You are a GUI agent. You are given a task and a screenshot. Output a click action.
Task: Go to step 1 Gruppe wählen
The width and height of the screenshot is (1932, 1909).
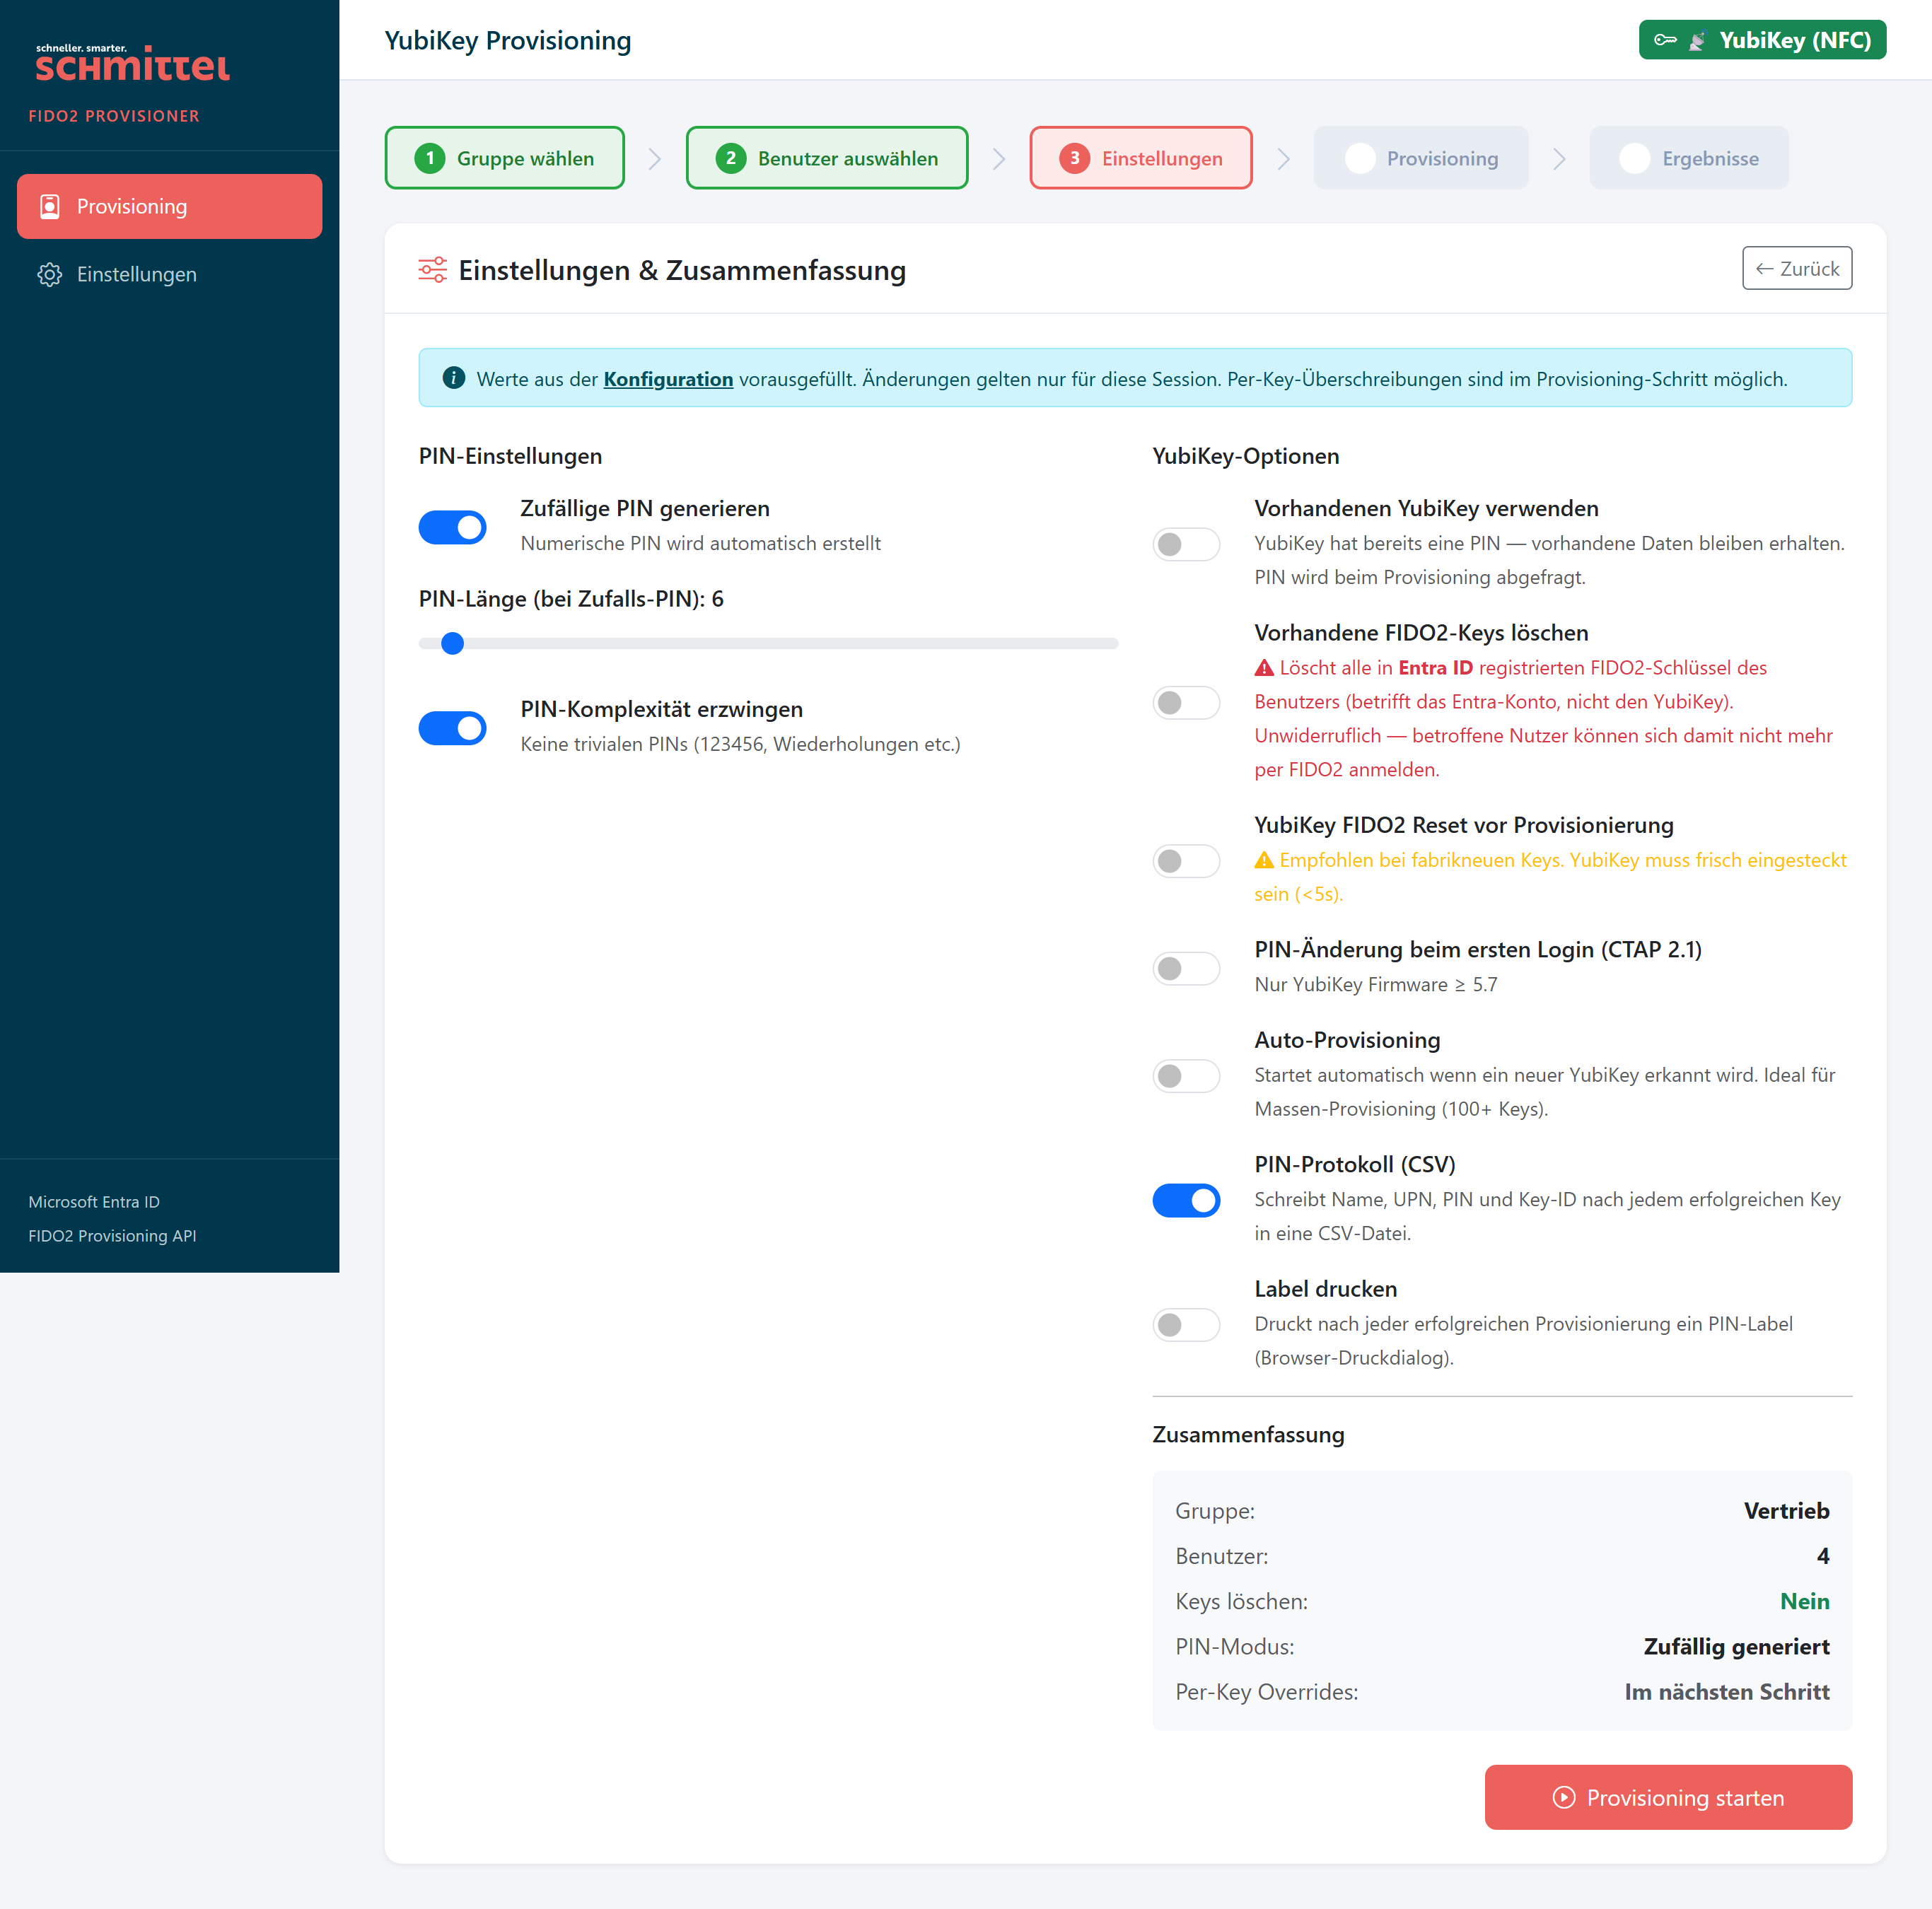tap(505, 158)
